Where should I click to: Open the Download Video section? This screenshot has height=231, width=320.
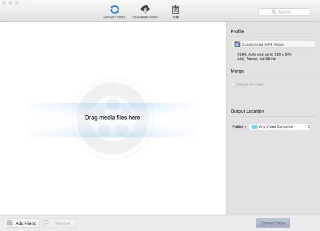pyautogui.click(x=145, y=12)
